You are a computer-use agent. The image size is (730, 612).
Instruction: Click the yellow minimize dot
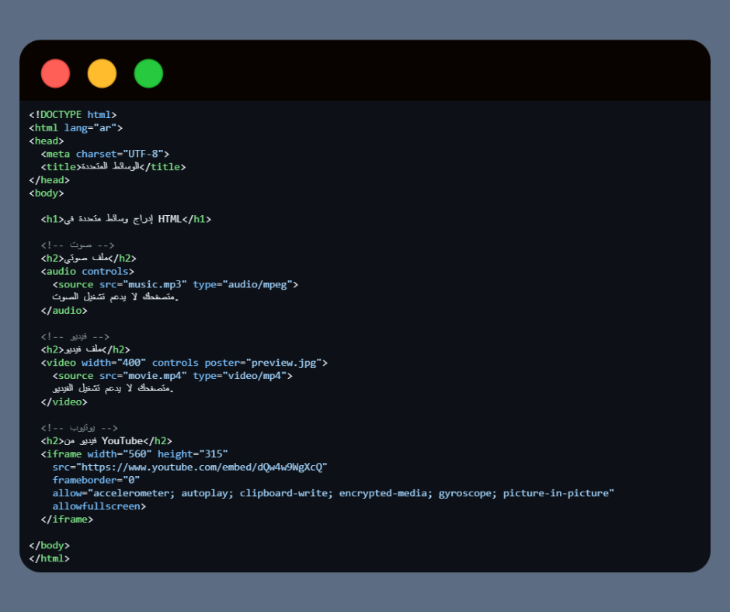pos(102,74)
